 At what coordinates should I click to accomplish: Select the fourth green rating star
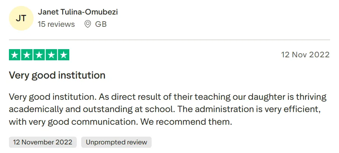pos(51,55)
